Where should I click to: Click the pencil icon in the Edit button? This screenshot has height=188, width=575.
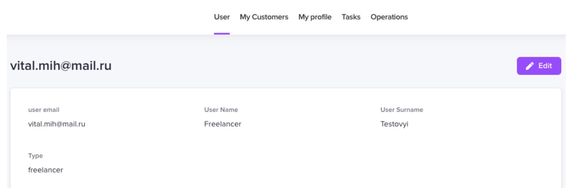(530, 66)
